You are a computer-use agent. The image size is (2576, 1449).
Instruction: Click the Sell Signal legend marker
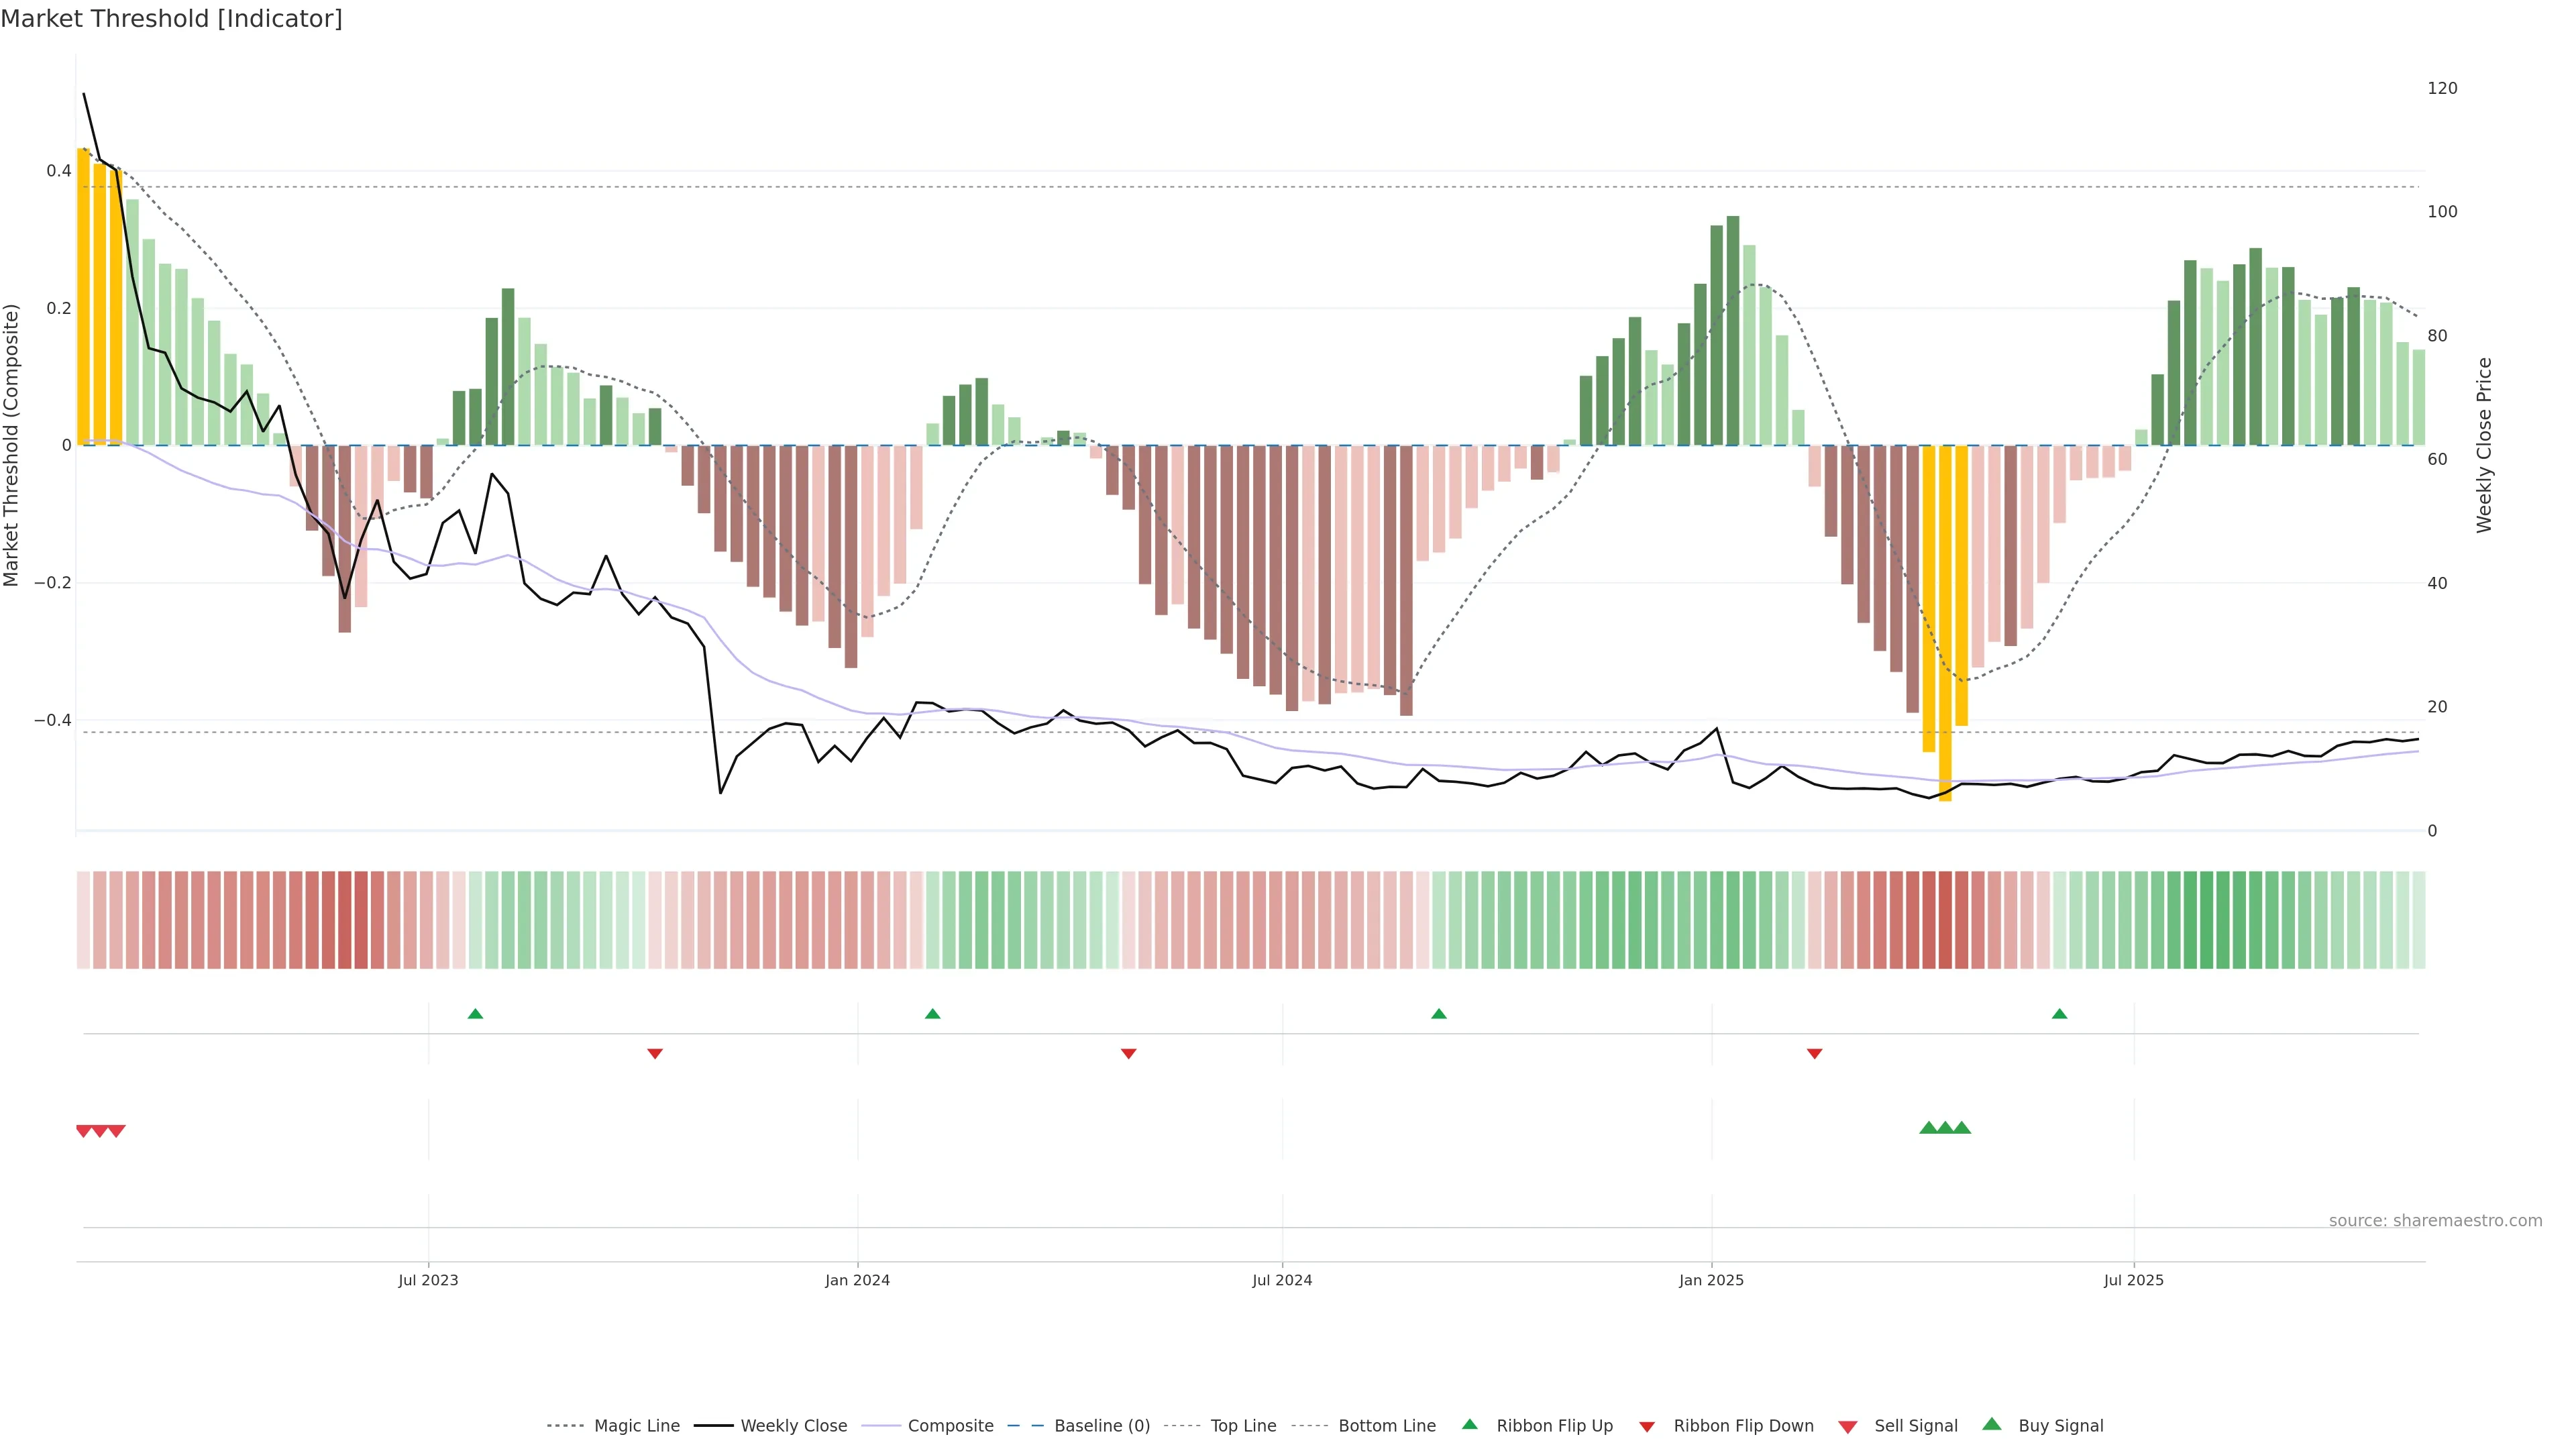[1848, 1427]
